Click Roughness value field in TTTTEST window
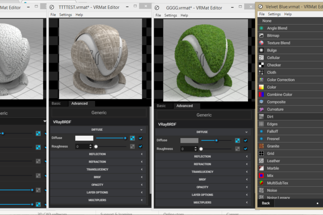This screenshot has width=323, height=215. [83, 146]
